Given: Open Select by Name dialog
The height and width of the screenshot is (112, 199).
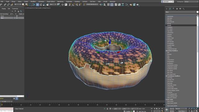Looking at the screenshot, I should tap(26, 5).
